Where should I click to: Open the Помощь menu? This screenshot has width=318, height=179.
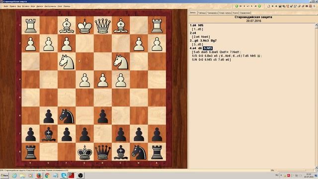point(67,6)
